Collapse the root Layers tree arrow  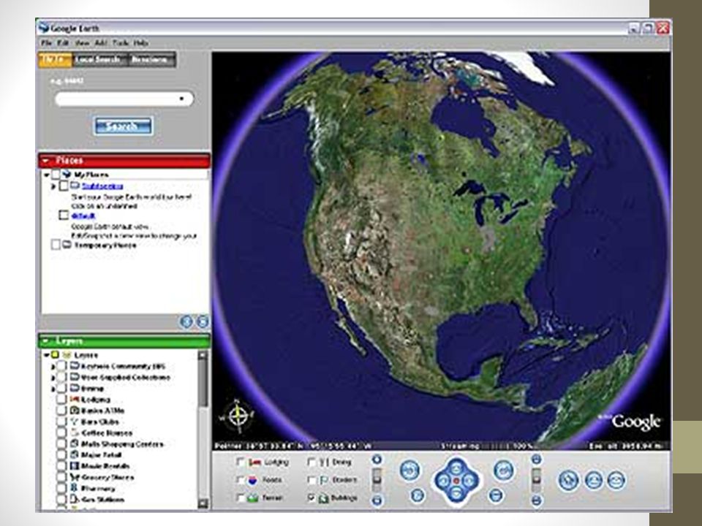[46, 355]
